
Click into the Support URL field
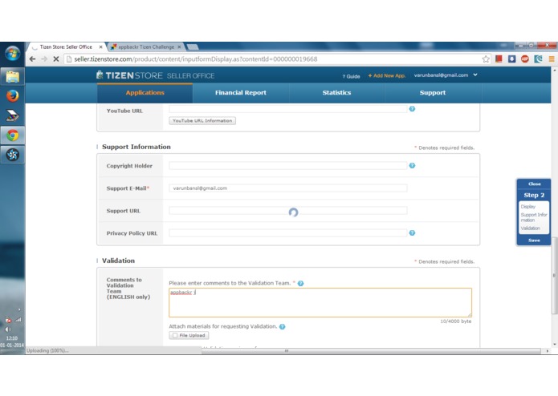coord(288,211)
